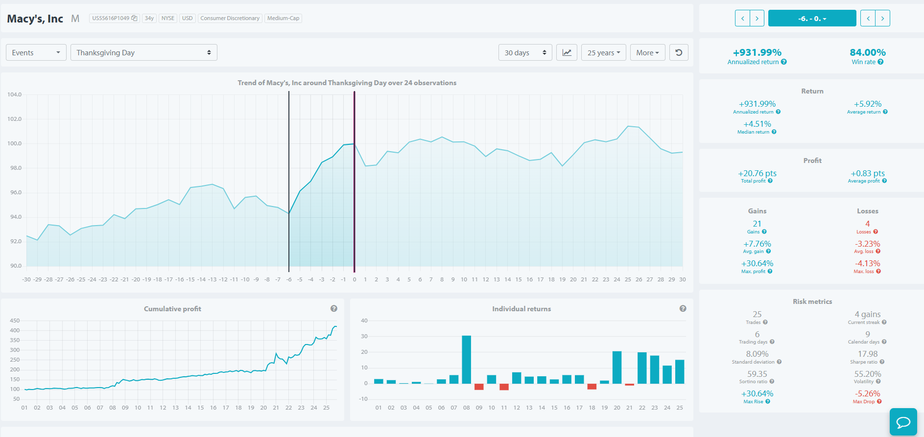Click help icon beside Individual returns
The height and width of the screenshot is (437, 924).
[683, 308]
